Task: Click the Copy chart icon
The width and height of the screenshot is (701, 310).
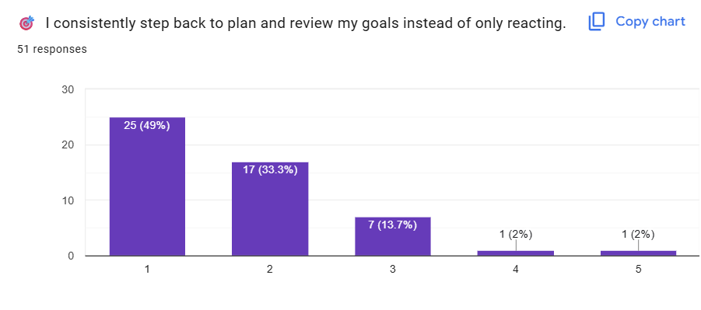Action: click(x=597, y=22)
